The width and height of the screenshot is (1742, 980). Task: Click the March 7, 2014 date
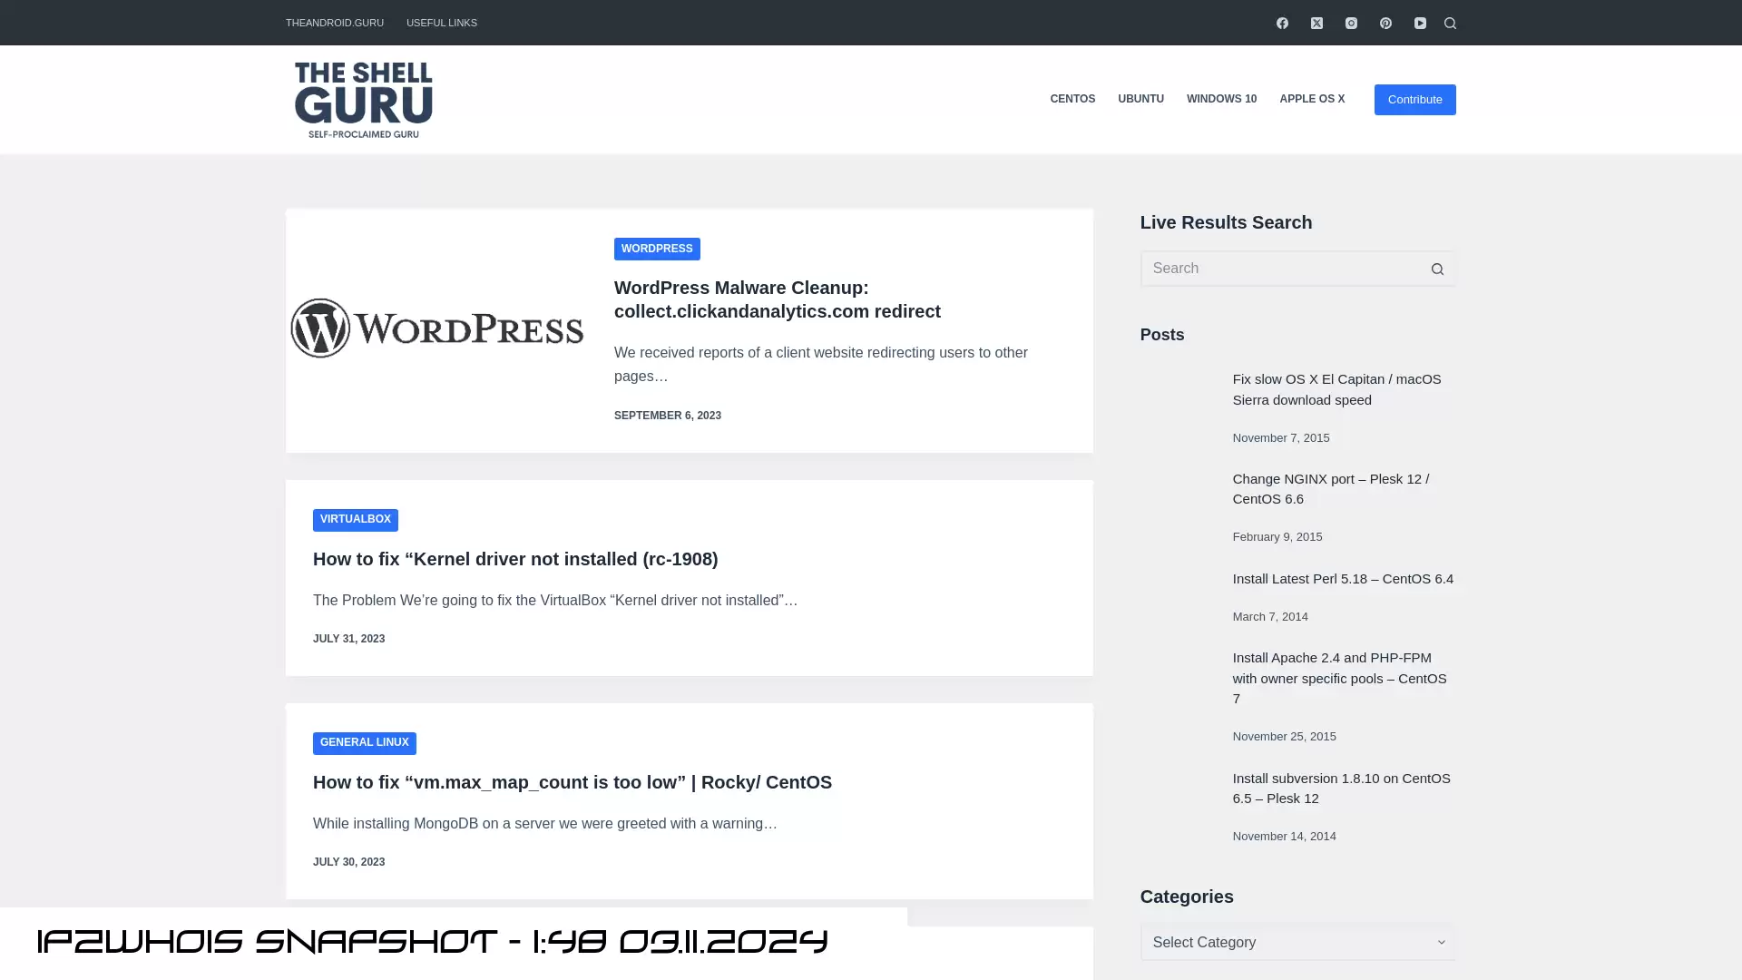tap(1270, 617)
